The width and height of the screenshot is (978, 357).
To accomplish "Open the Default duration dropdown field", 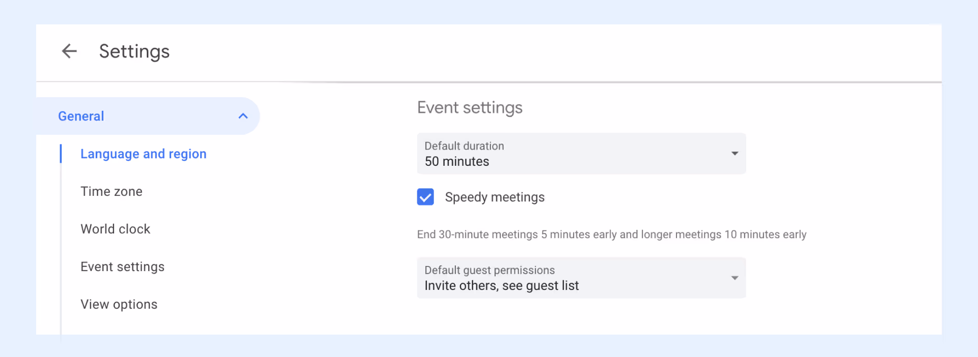I will 581,154.
